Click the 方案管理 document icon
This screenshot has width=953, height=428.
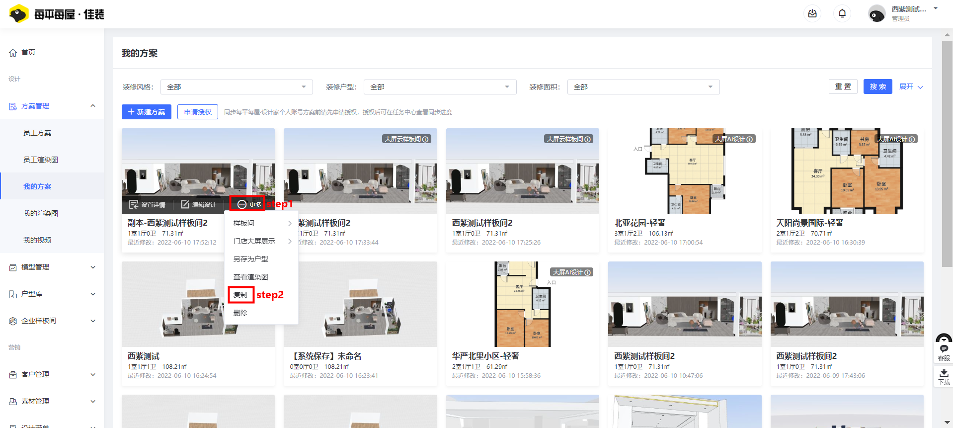coord(13,106)
